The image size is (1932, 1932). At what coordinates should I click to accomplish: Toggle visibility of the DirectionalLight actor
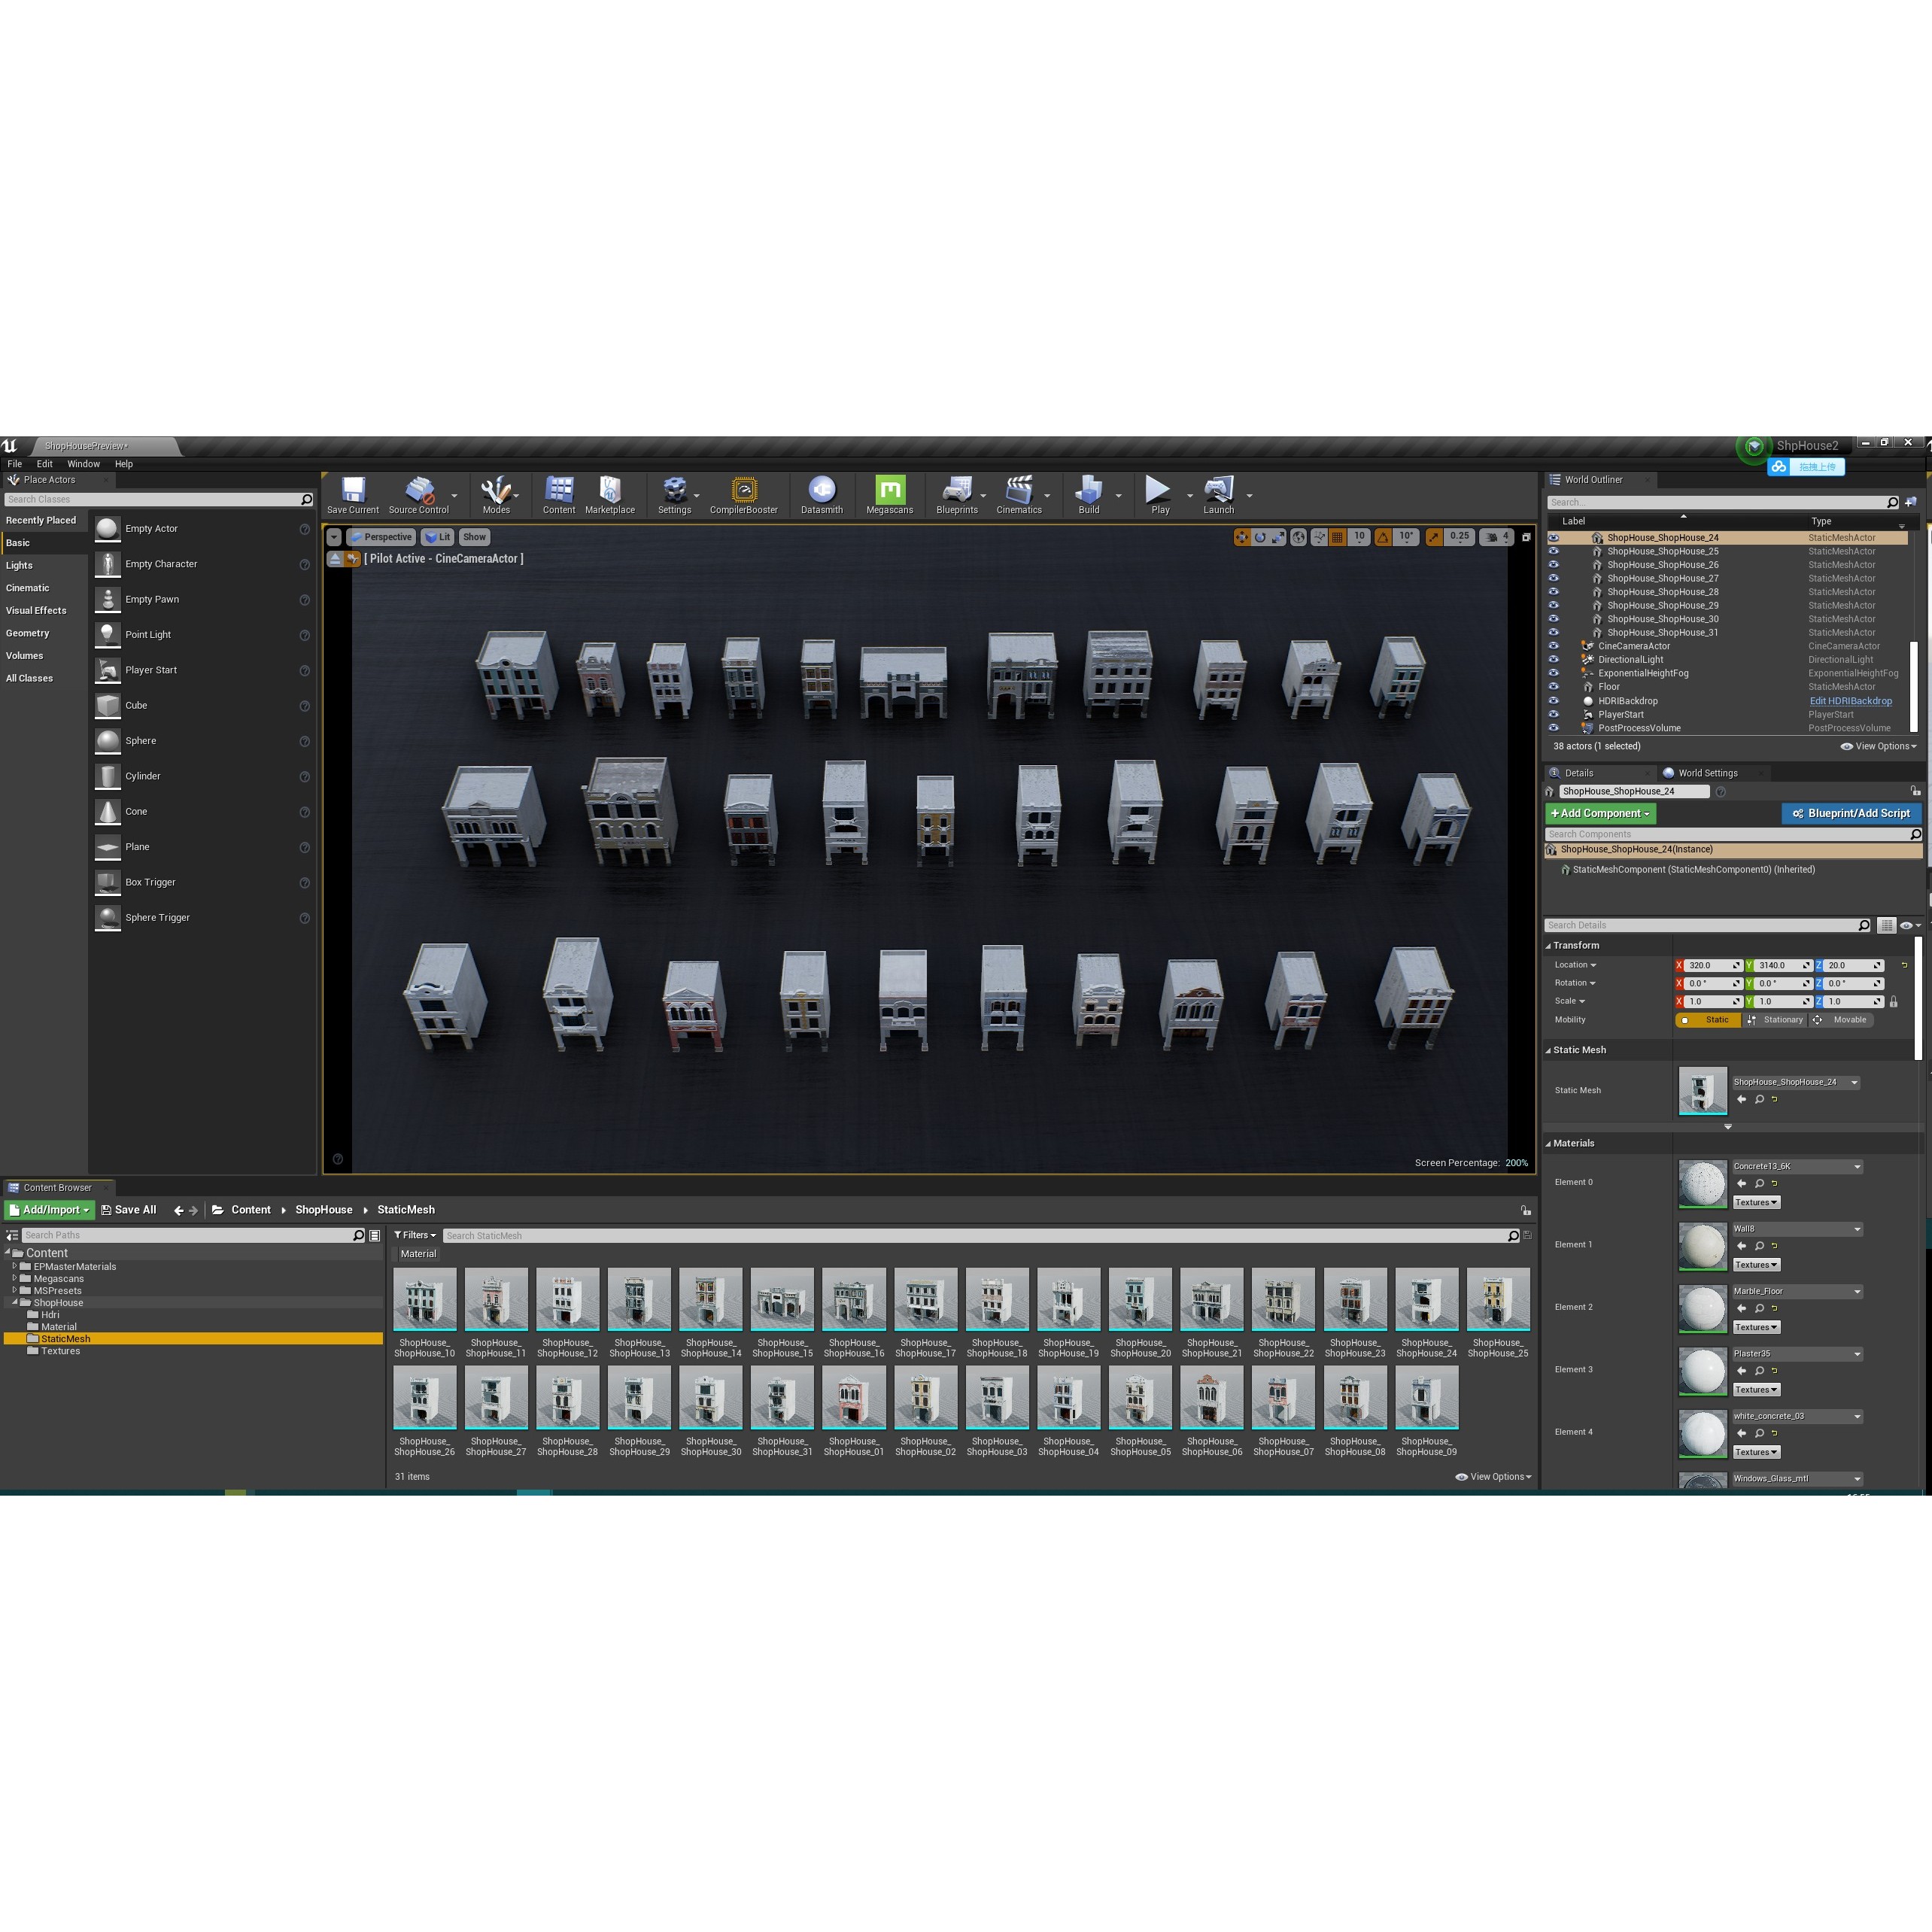coord(1553,660)
